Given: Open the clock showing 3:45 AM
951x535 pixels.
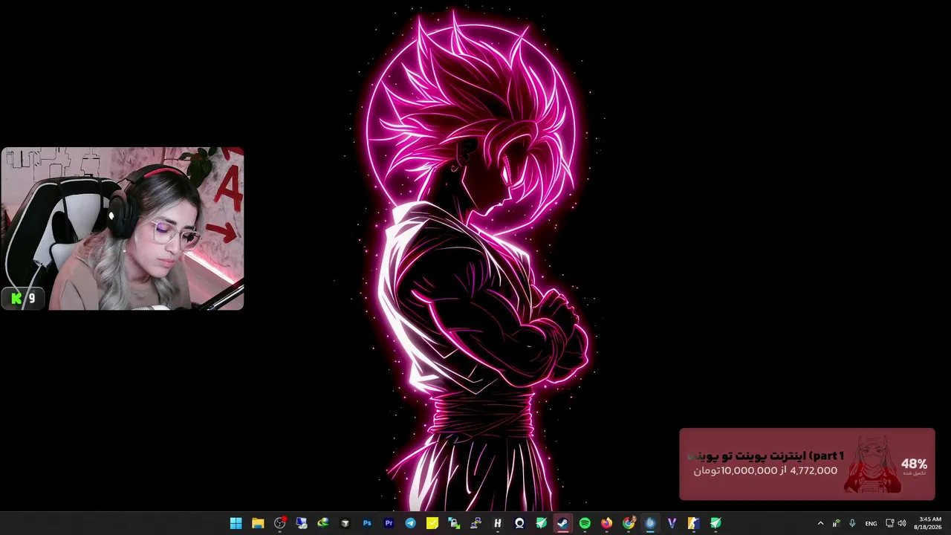Looking at the screenshot, I should tap(929, 523).
